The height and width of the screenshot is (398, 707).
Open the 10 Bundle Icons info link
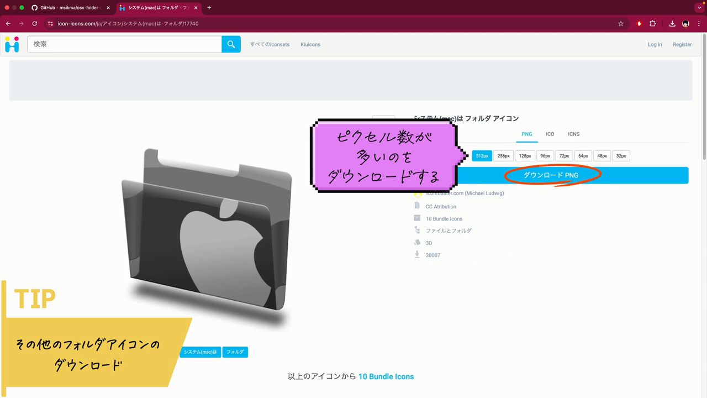click(x=444, y=219)
